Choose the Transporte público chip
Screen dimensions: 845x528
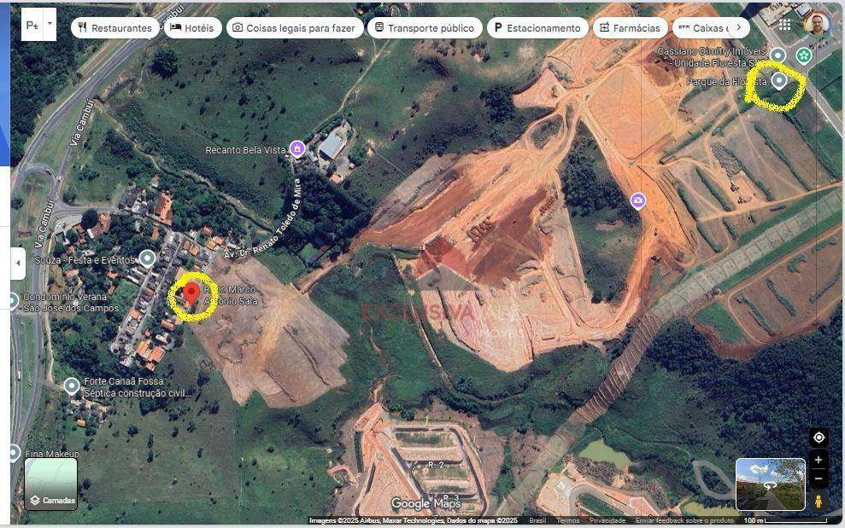pos(424,28)
